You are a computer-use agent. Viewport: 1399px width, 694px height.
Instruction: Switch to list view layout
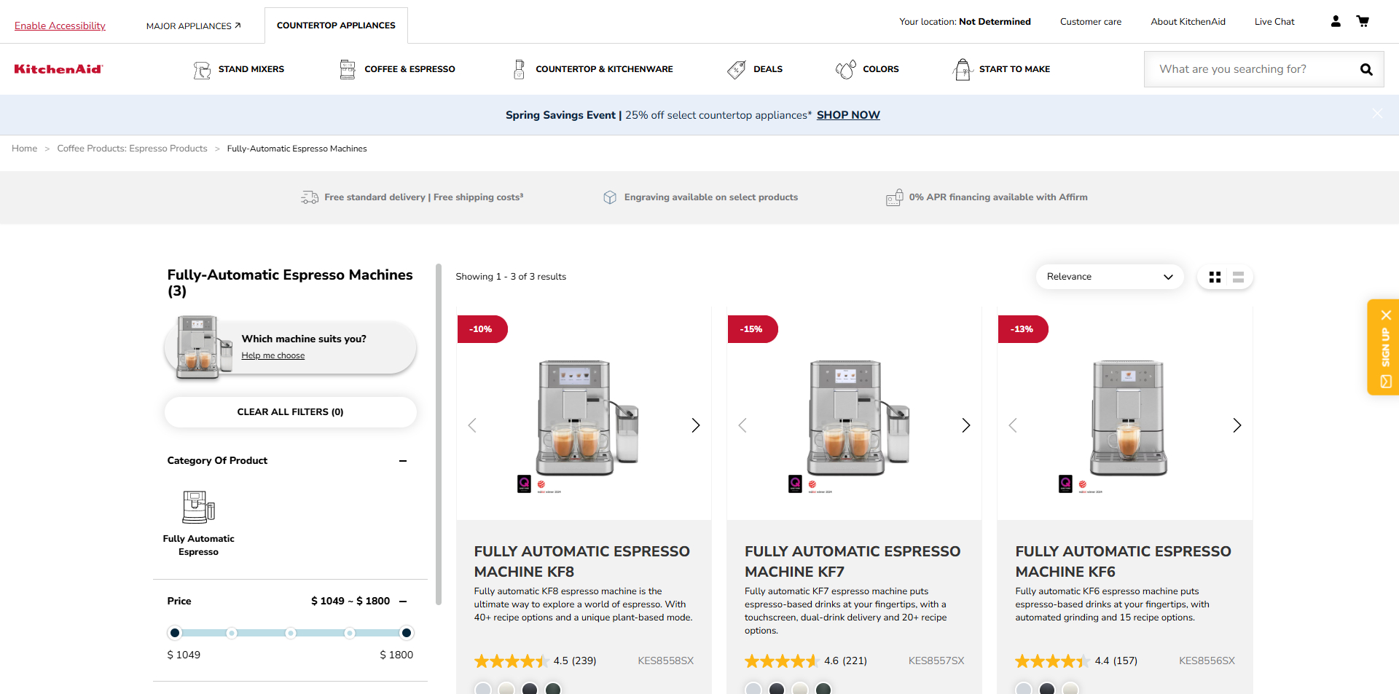click(1238, 277)
